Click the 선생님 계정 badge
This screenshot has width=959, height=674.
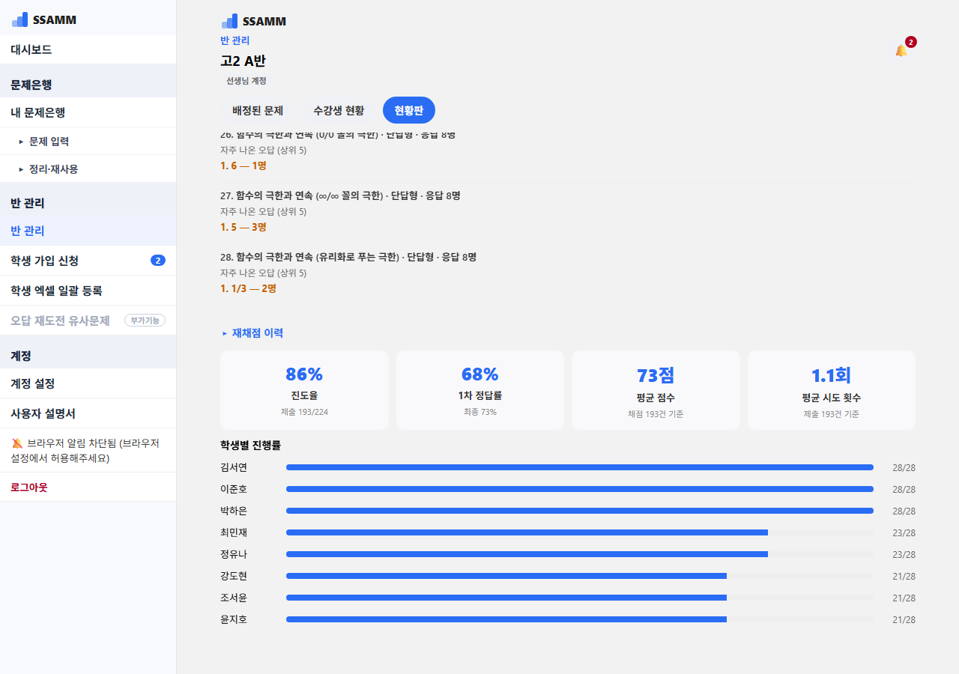coord(246,81)
